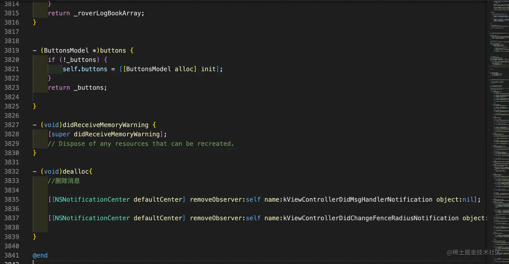Click line number 3832 in the gutter

click(11, 171)
